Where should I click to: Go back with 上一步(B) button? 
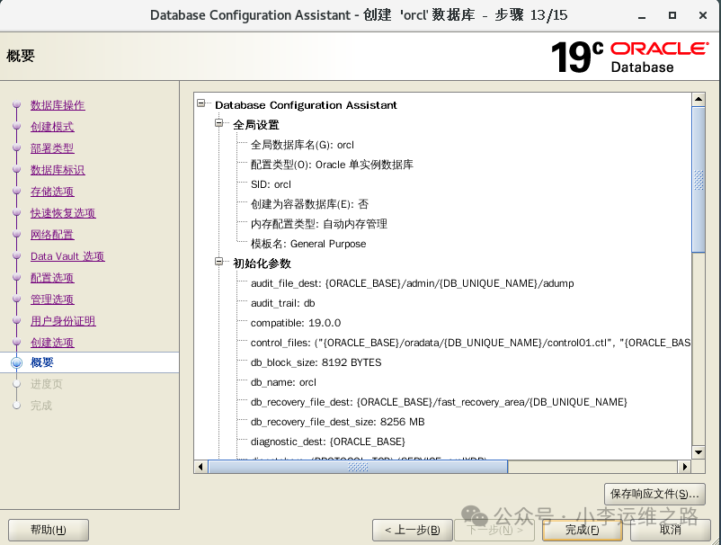413,531
